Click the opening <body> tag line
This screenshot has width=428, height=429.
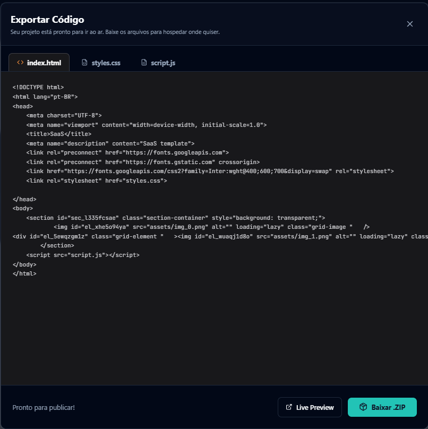pos(23,209)
